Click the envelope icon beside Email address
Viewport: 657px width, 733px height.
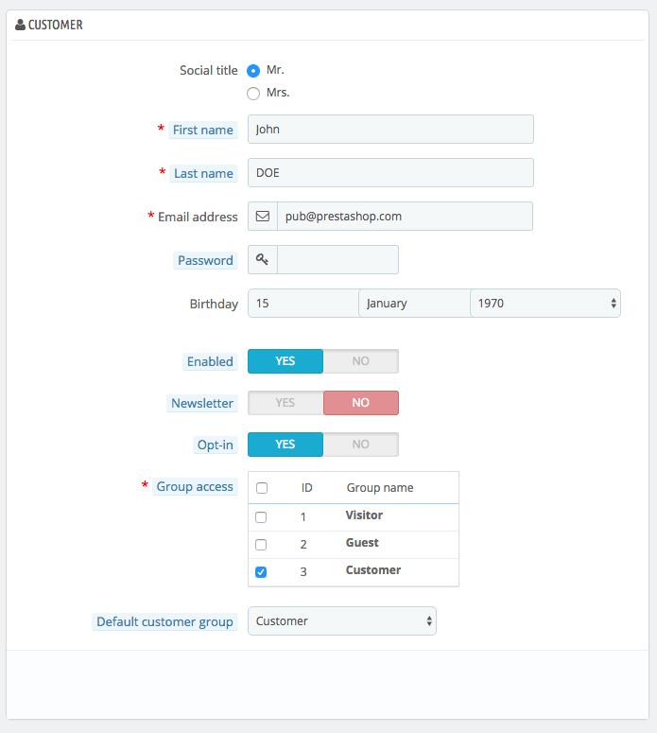[x=263, y=216]
